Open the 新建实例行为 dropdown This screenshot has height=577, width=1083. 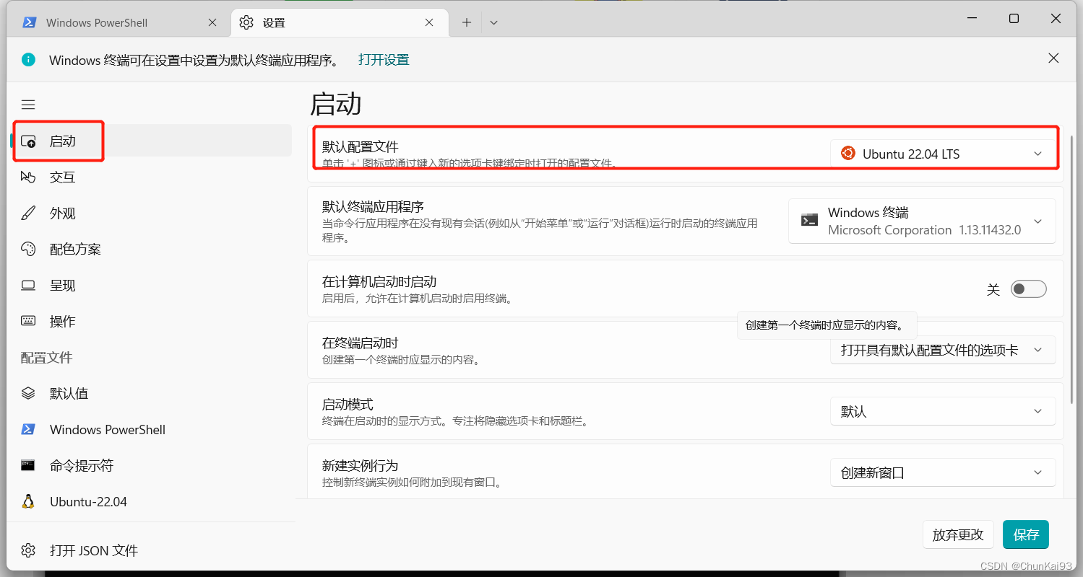coord(943,472)
